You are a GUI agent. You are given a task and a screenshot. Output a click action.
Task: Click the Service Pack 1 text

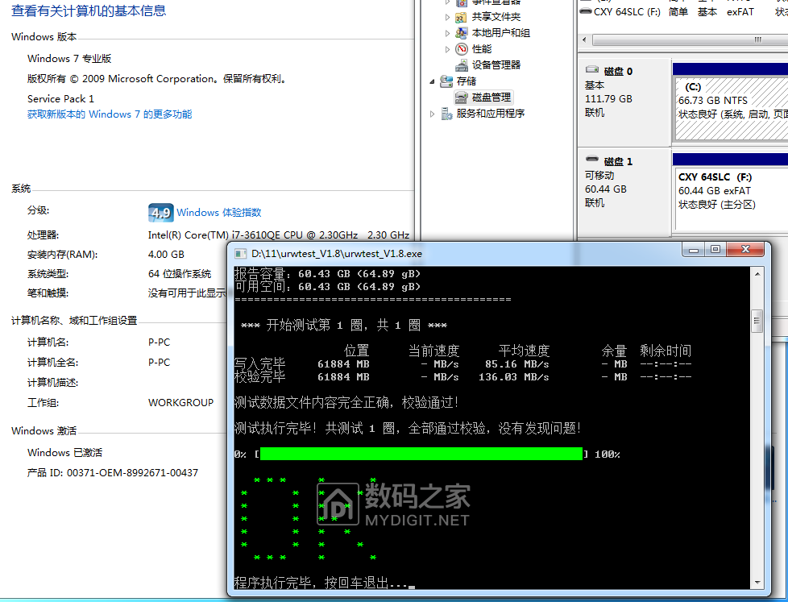(60, 99)
